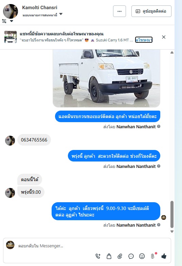182x266 pixels.
Task: Open the view ad link
Action: (x=144, y=40)
